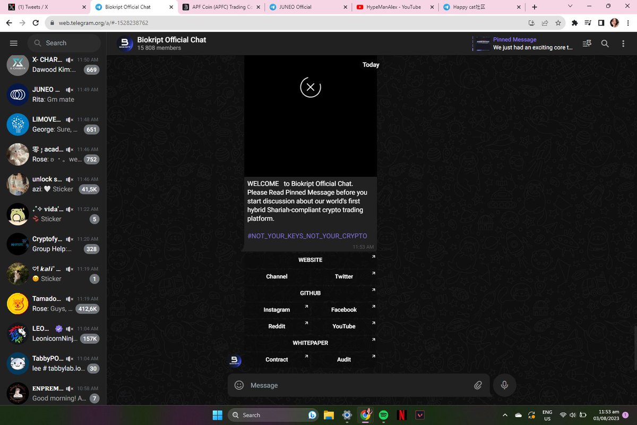This screenshot has height=425, width=637.
Task: Click the WEBSITE link button
Action: point(311,260)
